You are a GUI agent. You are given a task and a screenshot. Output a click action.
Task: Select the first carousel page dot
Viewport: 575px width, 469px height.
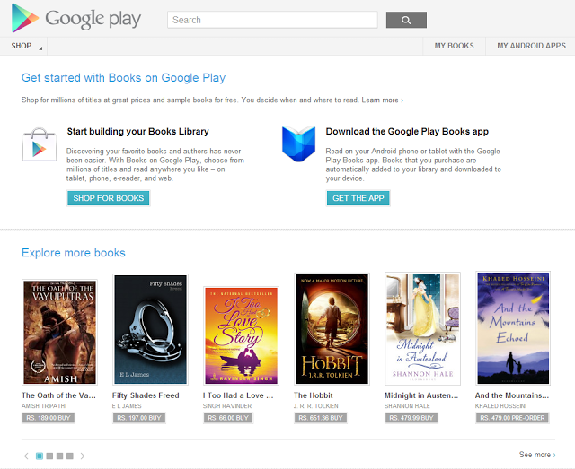(x=40, y=456)
